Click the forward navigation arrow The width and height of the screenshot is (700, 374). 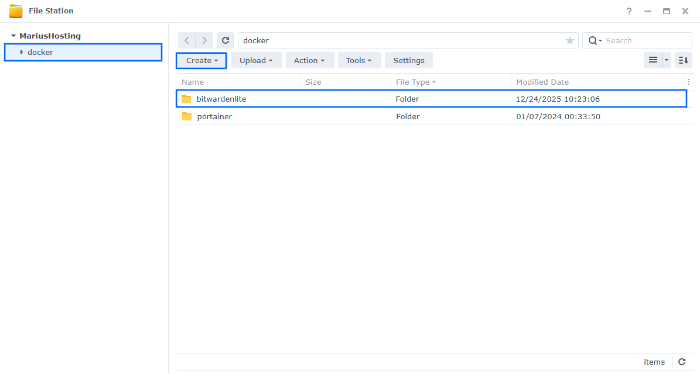click(204, 40)
